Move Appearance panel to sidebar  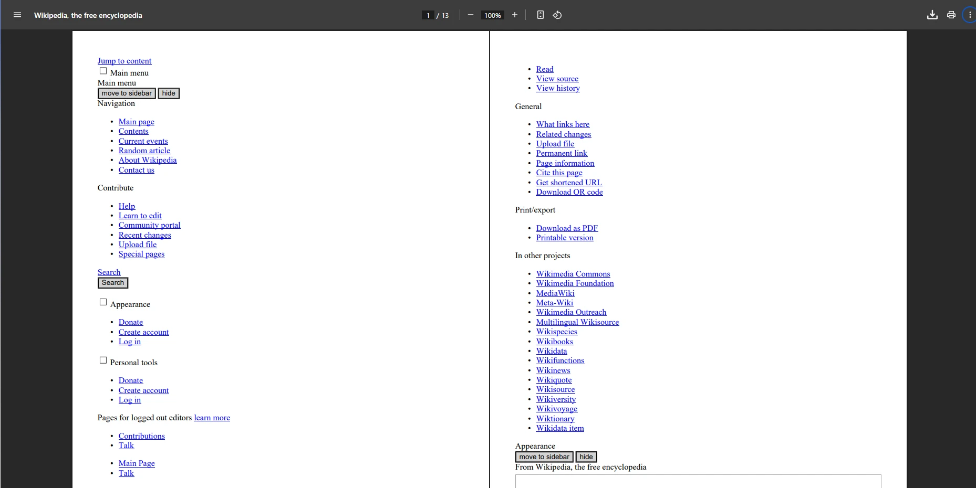544,457
